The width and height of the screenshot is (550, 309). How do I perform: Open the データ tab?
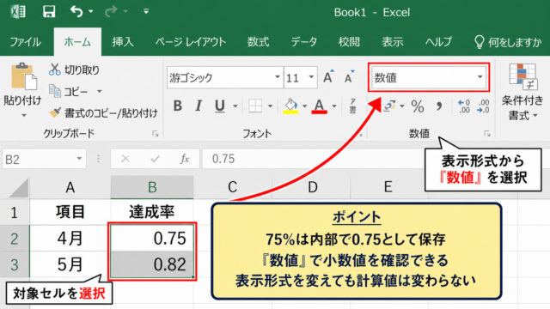(303, 42)
